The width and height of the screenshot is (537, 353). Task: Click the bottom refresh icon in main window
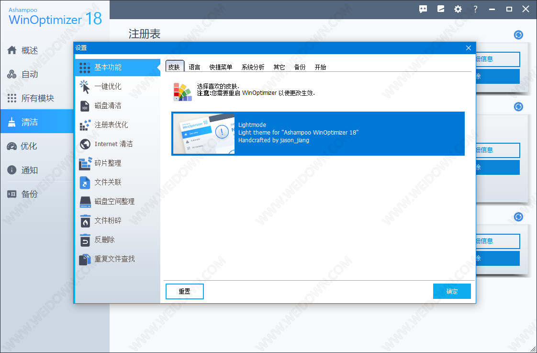pyautogui.click(x=518, y=217)
